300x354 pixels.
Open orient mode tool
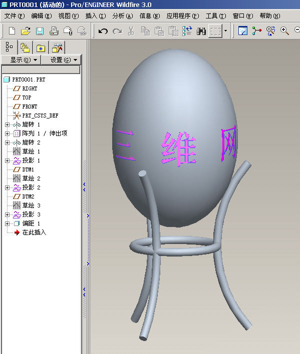click(x=270, y=31)
